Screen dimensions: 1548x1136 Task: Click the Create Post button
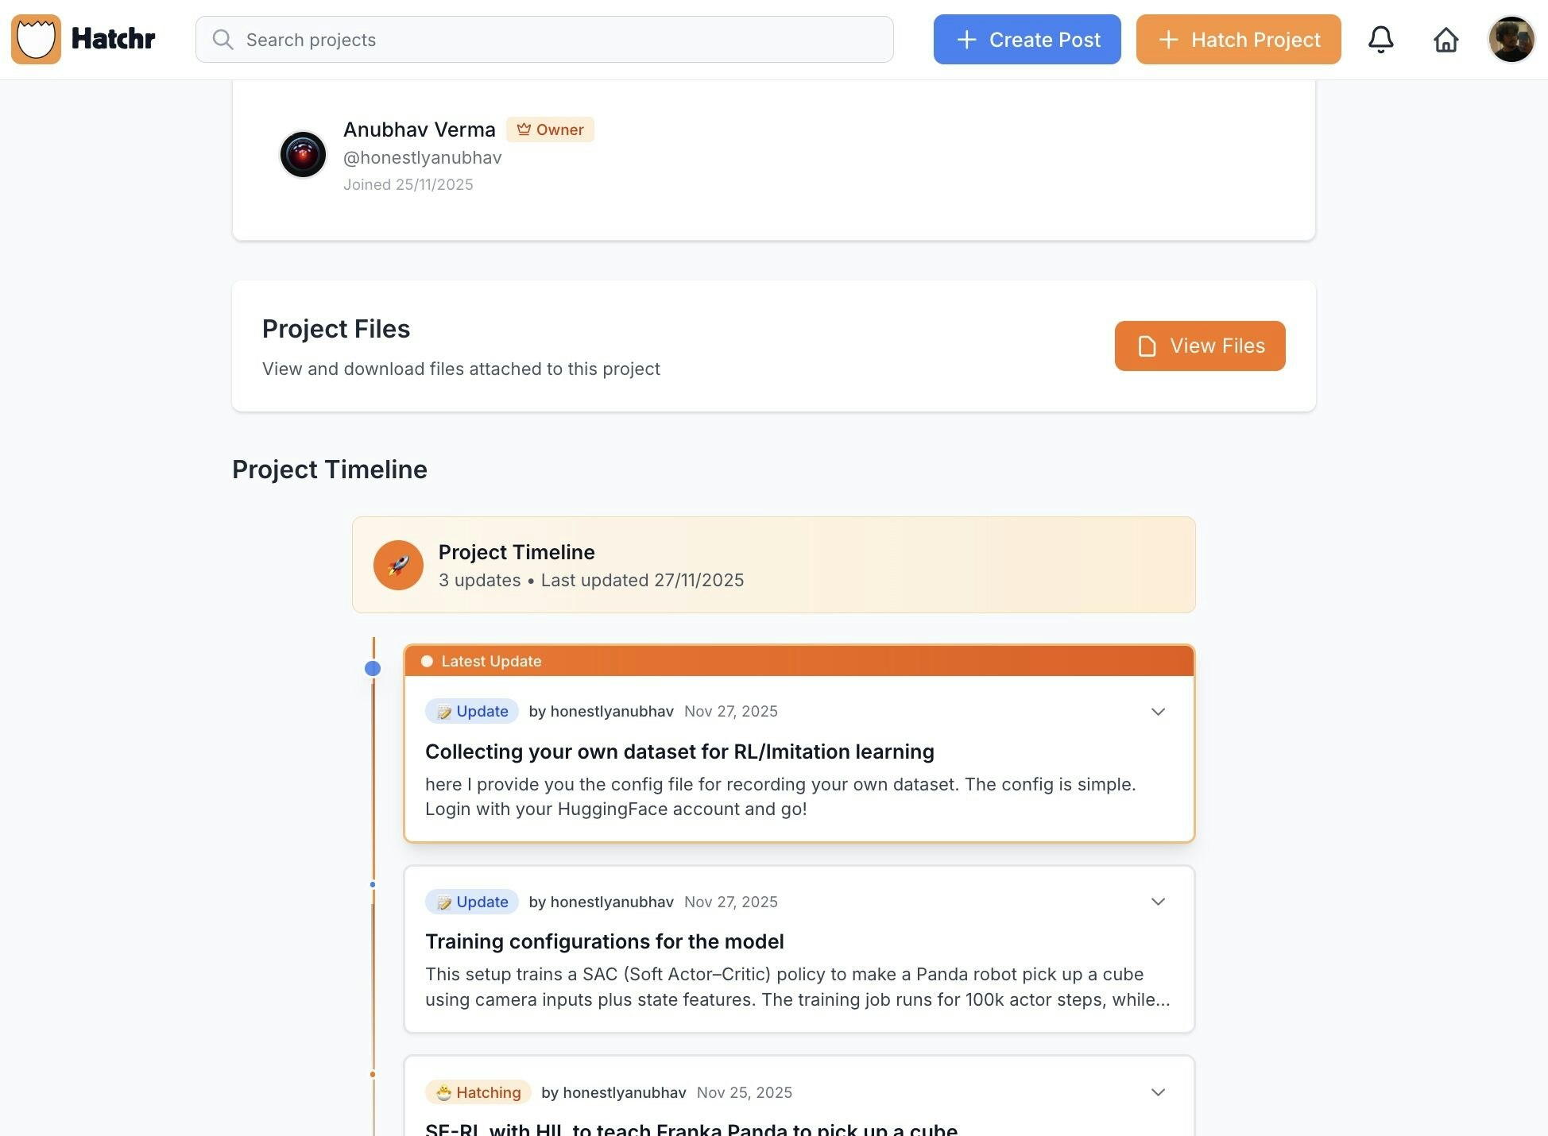[x=1027, y=39]
